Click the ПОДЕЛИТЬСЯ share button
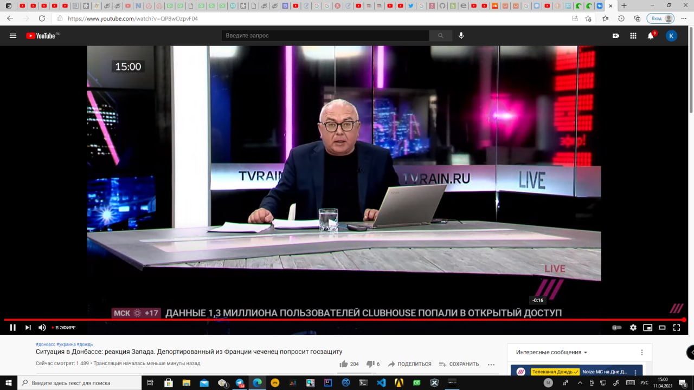The width and height of the screenshot is (694, 390). [409, 364]
